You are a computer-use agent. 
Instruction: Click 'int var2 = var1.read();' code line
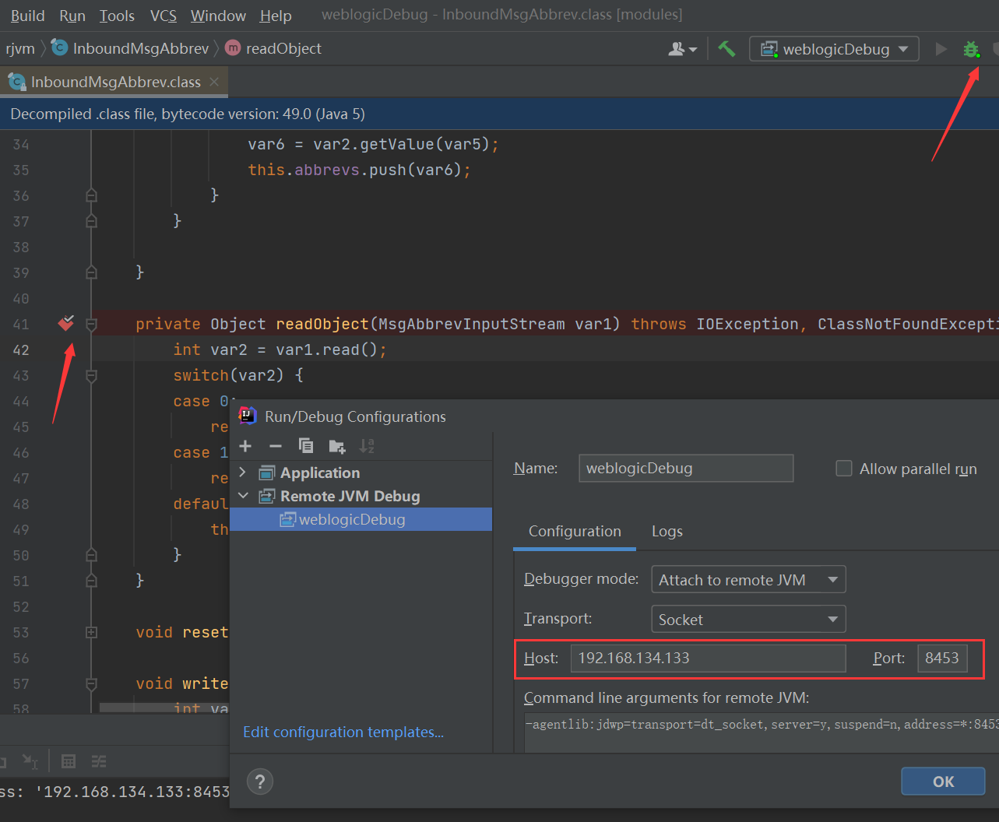coord(280,350)
